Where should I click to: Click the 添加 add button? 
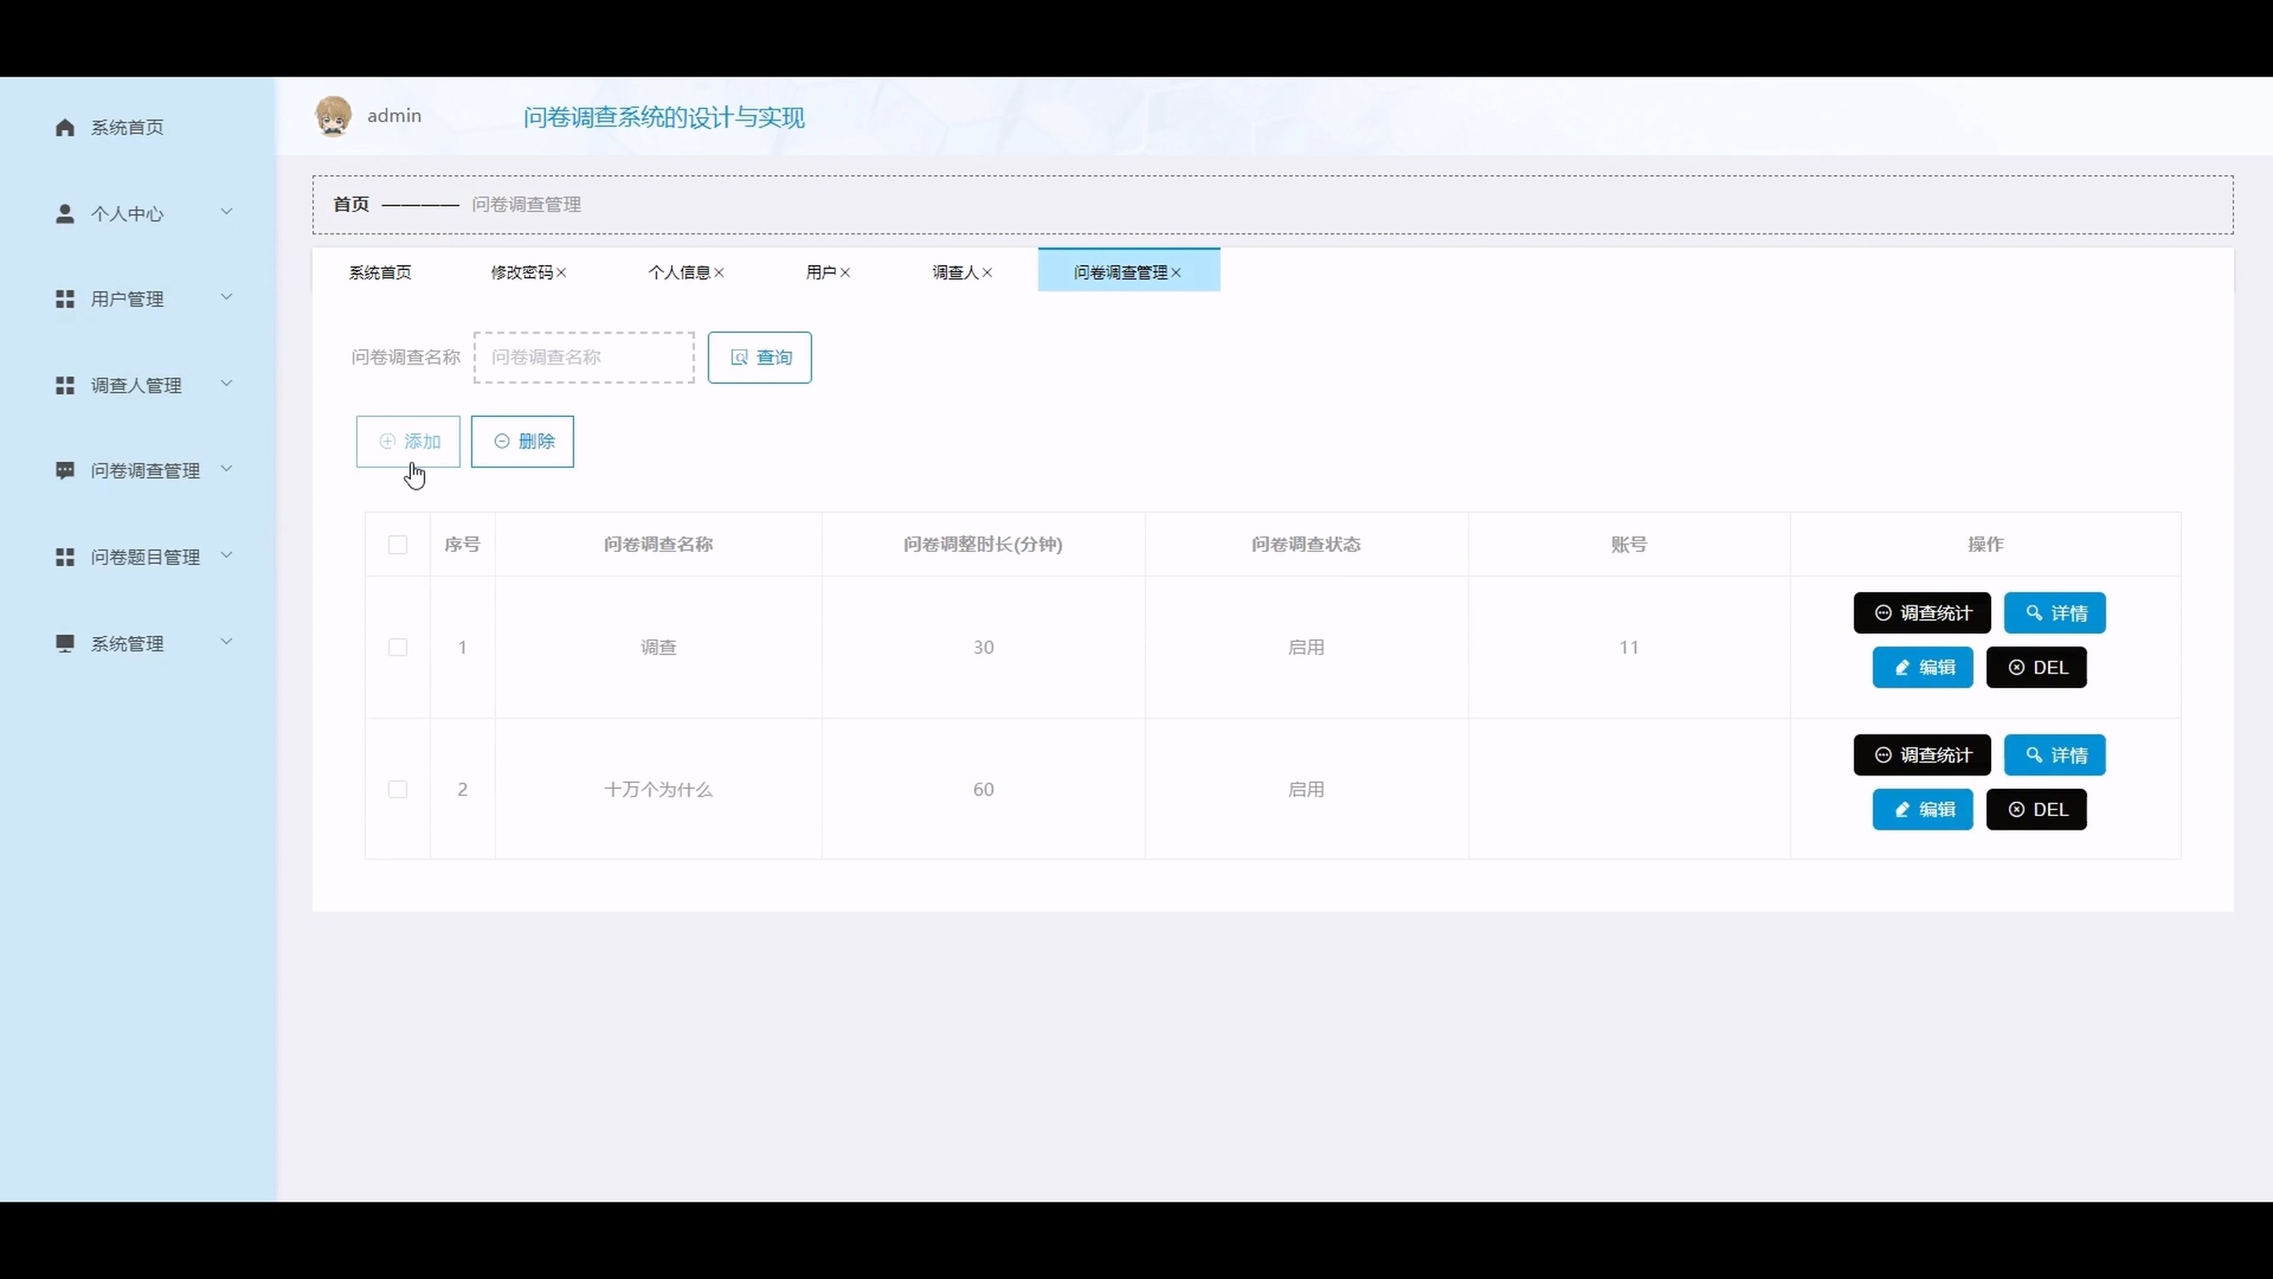pos(408,442)
